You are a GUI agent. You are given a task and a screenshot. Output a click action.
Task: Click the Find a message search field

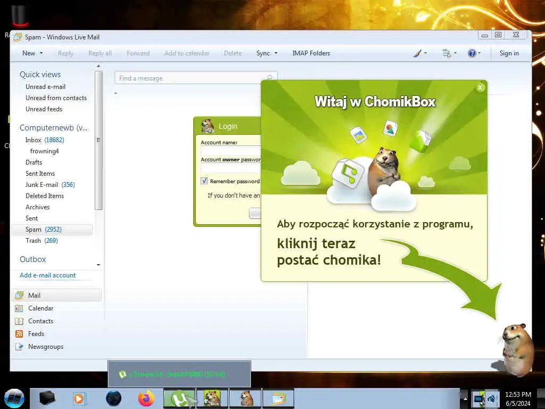[x=196, y=78]
